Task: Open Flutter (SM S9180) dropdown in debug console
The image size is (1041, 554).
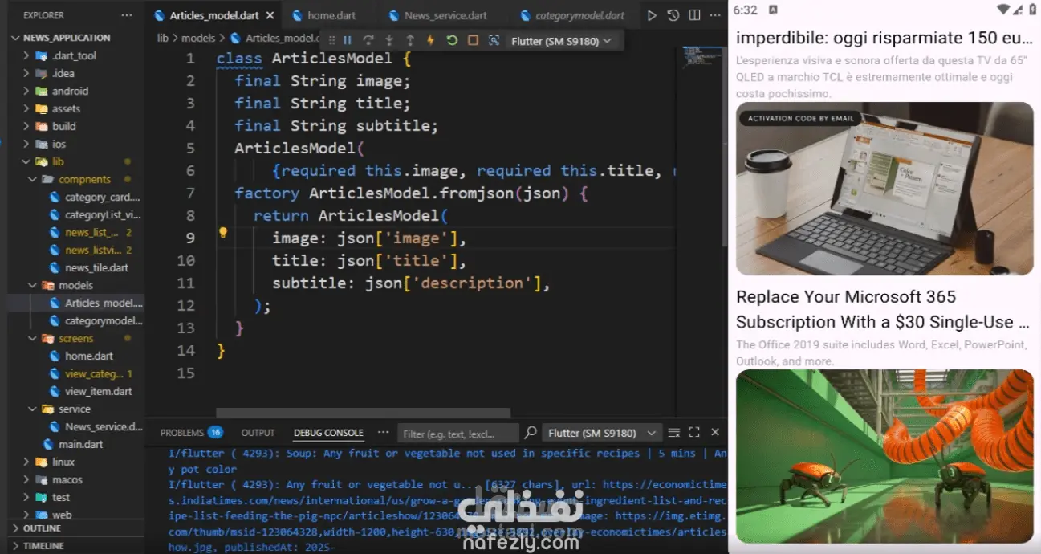Action: coord(602,433)
